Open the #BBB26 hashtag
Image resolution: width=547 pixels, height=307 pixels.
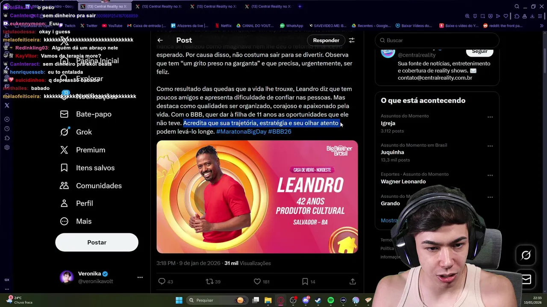point(279,131)
